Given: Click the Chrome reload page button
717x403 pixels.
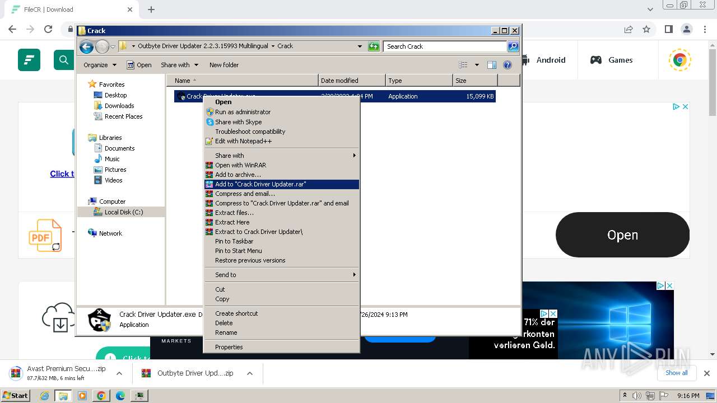Looking at the screenshot, I should (48, 29).
